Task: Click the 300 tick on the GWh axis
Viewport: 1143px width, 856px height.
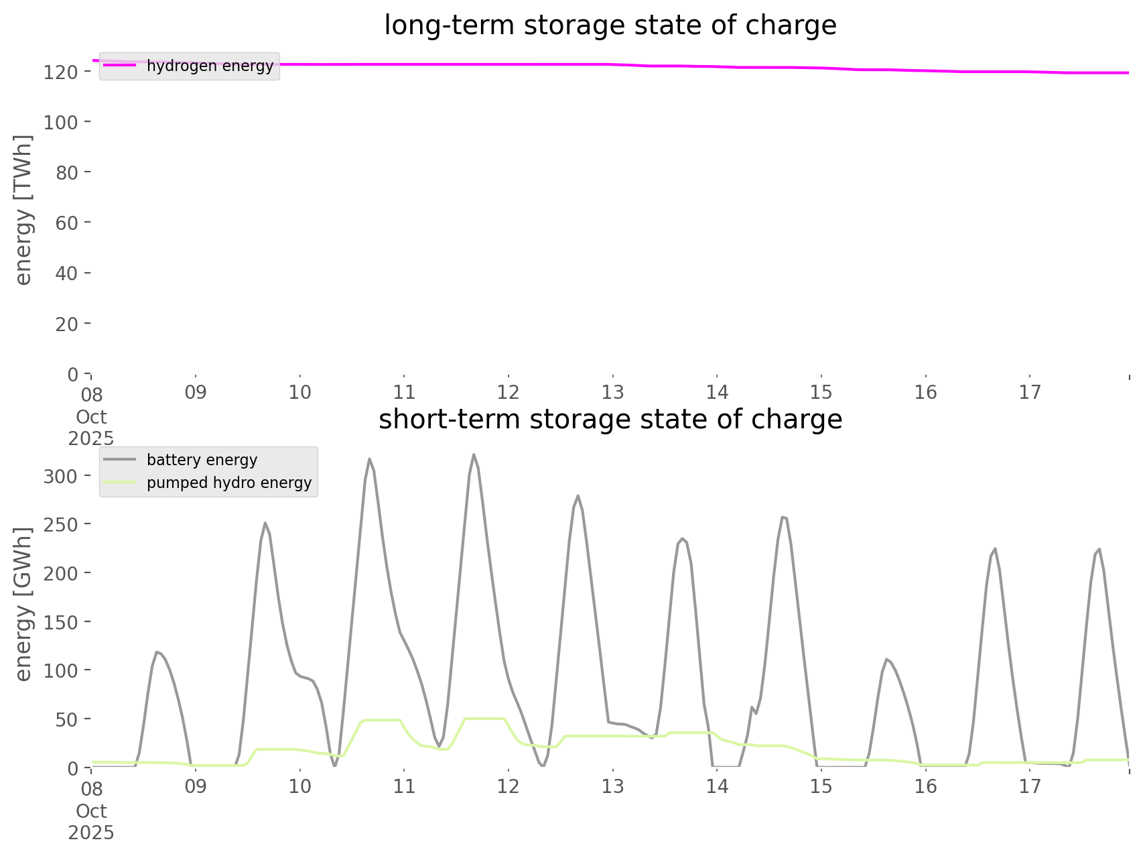Action: click(61, 477)
